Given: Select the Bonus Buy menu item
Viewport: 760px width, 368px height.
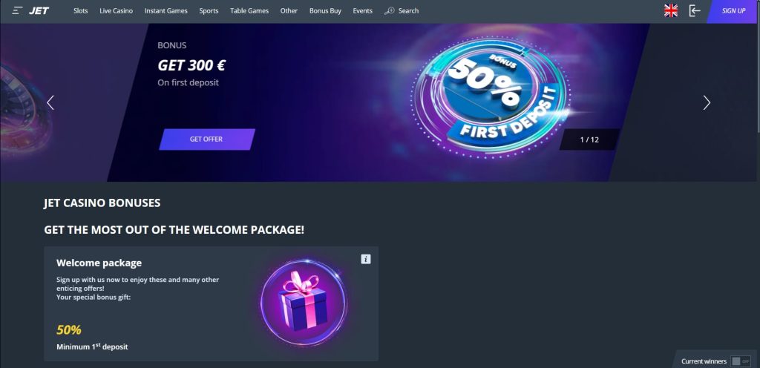Looking at the screenshot, I should 325,10.
